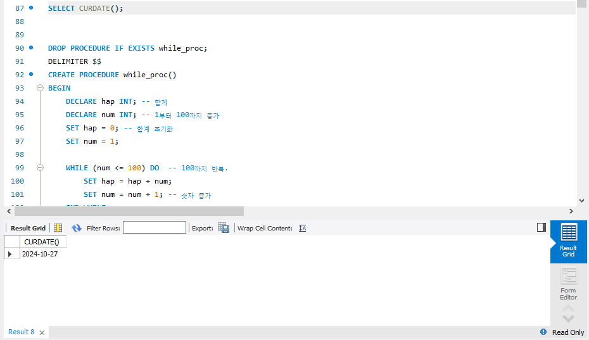Click the DECLARE num INT line
This screenshot has height=340, width=589.
coord(142,115)
